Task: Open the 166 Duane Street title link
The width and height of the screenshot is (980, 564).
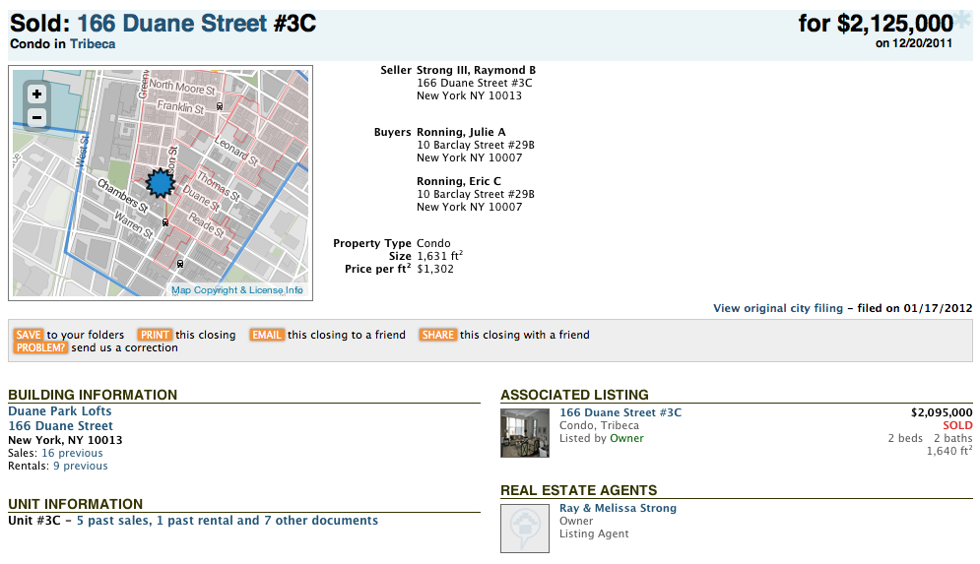Action: point(171,23)
